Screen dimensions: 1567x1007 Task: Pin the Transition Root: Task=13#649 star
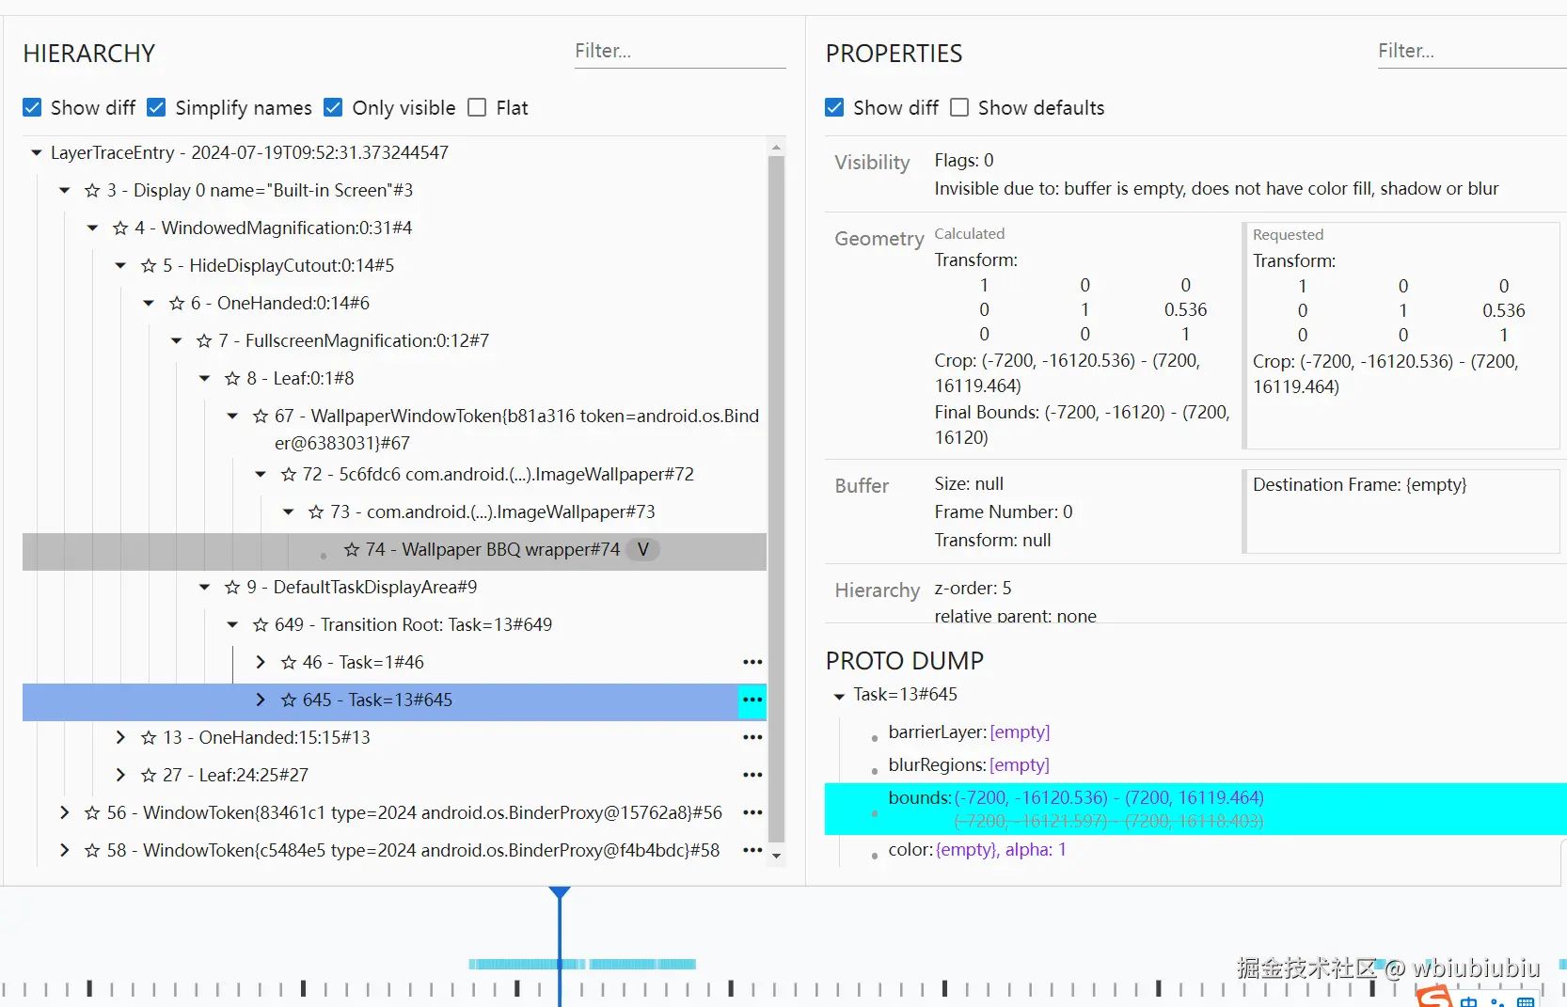(x=261, y=625)
